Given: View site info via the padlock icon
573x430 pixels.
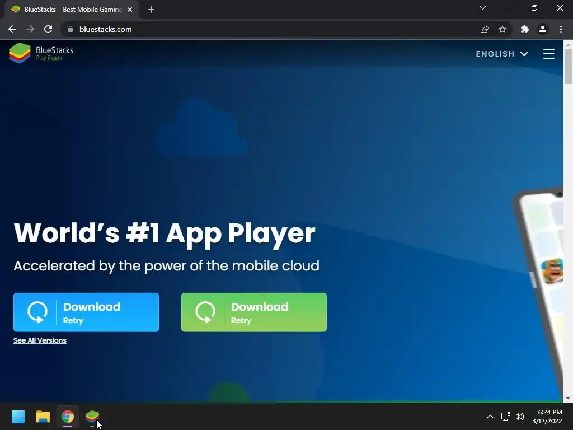Looking at the screenshot, I should [x=71, y=29].
